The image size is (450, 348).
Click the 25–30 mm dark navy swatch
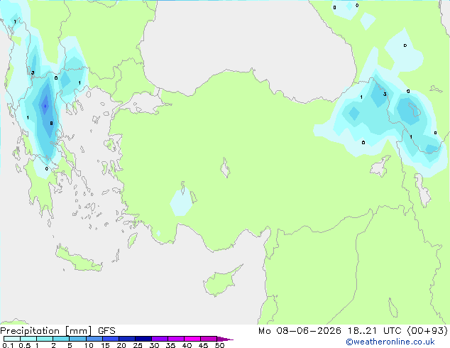143,339
